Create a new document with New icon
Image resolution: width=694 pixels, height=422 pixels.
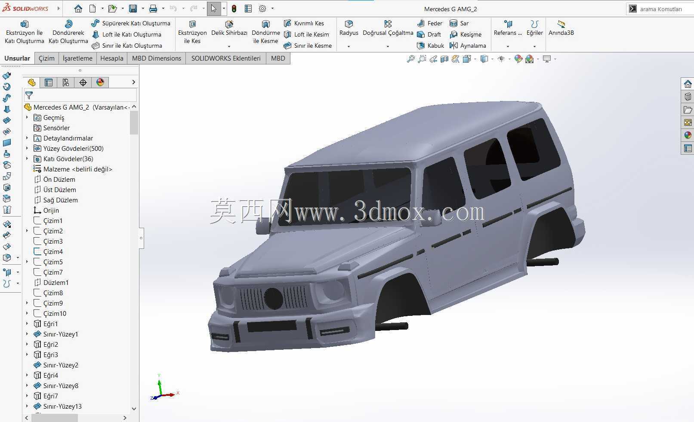tap(93, 9)
